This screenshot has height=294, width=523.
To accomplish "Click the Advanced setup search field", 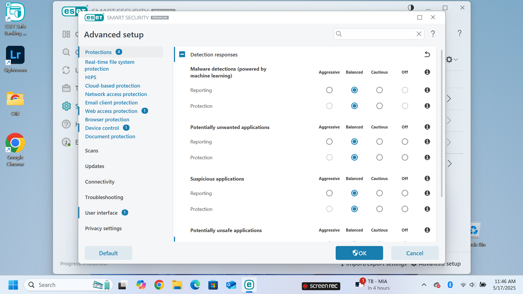I will coord(378,34).
